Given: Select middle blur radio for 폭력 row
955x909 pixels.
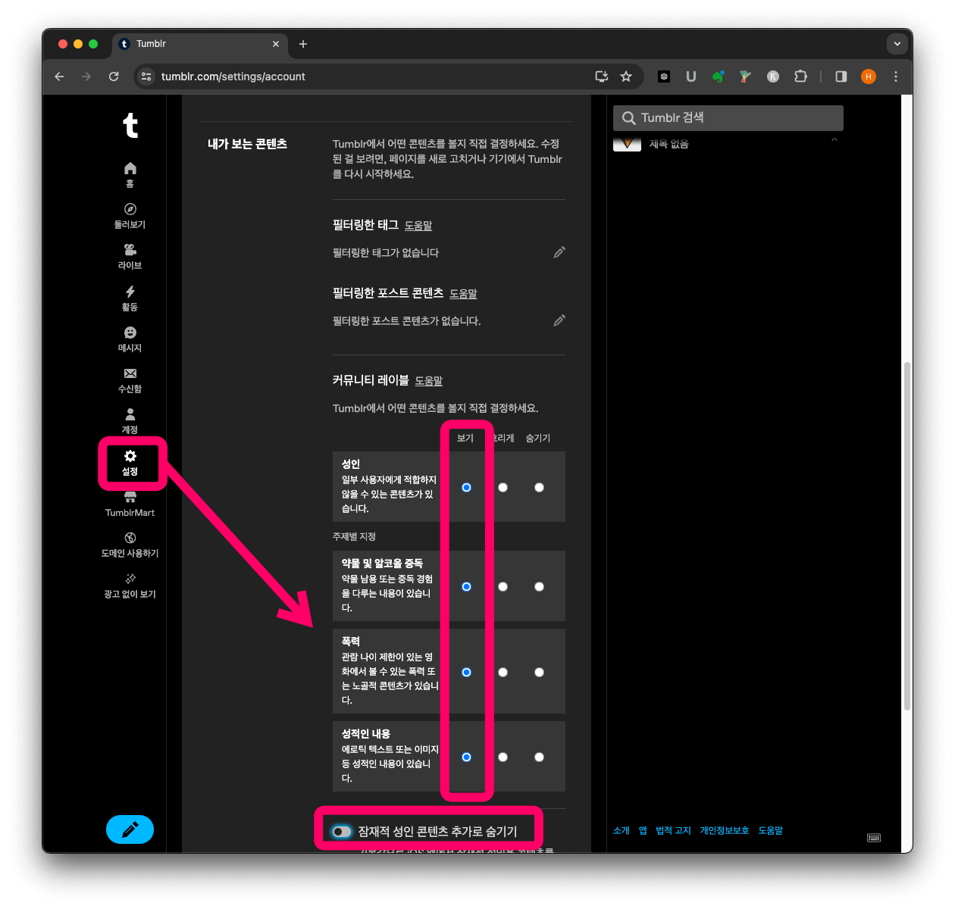Looking at the screenshot, I should [503, 672].
